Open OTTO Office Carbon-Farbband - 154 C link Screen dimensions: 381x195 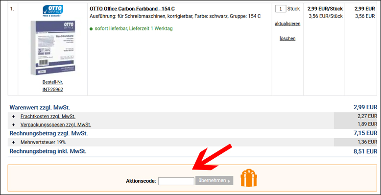132,9
